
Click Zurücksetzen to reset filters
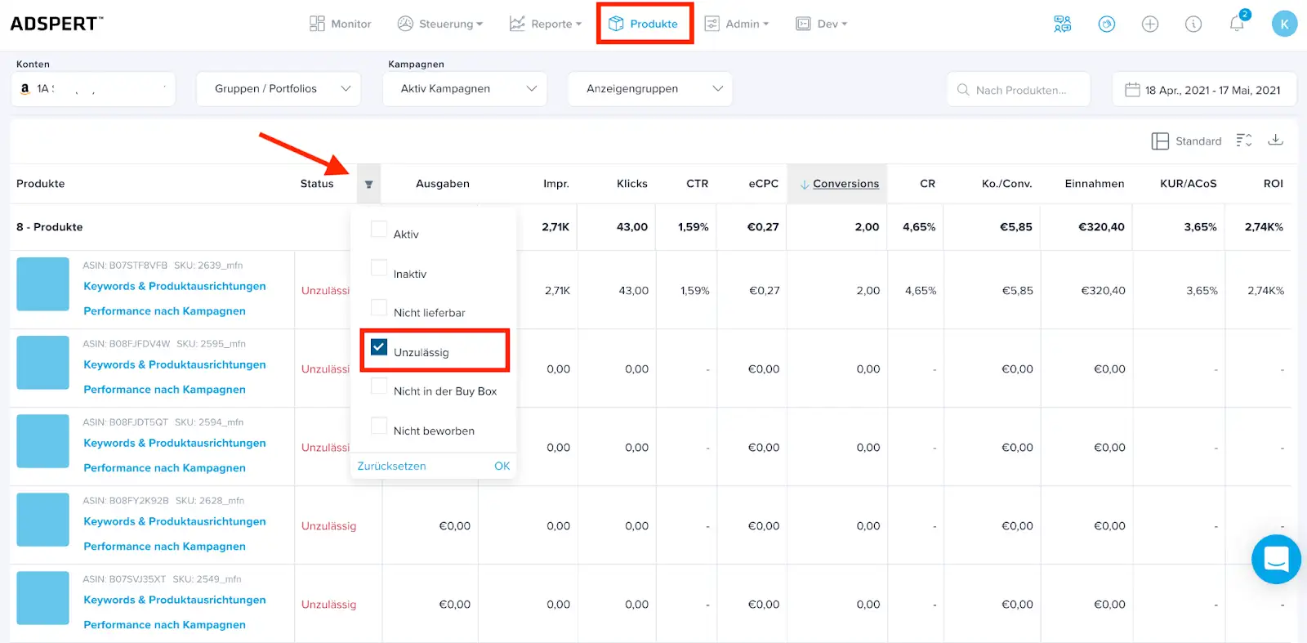point(391,466)
